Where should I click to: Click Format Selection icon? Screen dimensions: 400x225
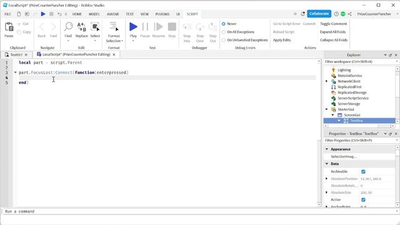click(x=114, y=26)
